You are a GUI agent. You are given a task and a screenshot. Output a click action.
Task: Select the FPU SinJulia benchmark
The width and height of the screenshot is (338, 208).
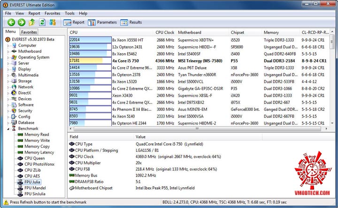tap(31, 194)
